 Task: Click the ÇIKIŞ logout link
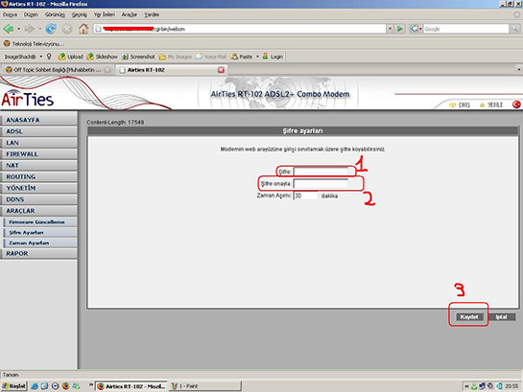pyautogui.click(x=460, y=105)
